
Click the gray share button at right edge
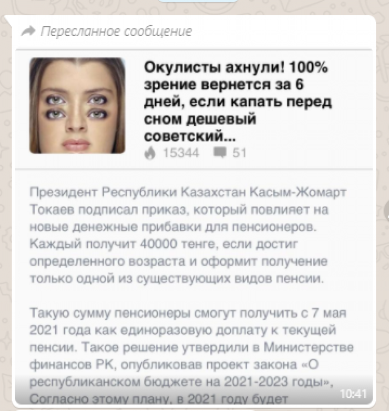pyautogui.click(x=386, y=211)
